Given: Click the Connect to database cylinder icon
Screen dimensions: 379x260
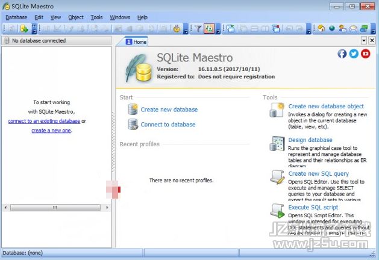Looking at the screenshot, I should click(133, 125).
